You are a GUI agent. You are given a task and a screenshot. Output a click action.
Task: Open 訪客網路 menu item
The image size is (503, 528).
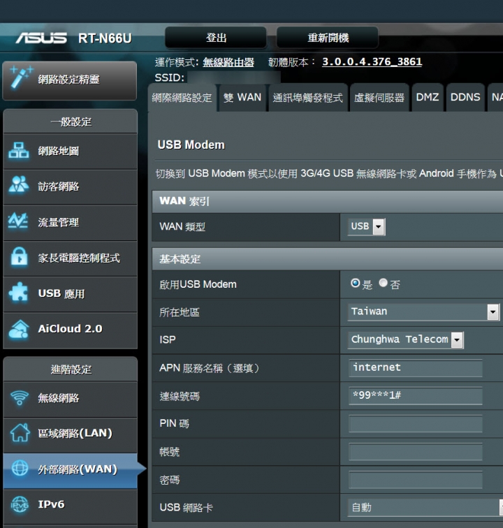pos(70,187)
